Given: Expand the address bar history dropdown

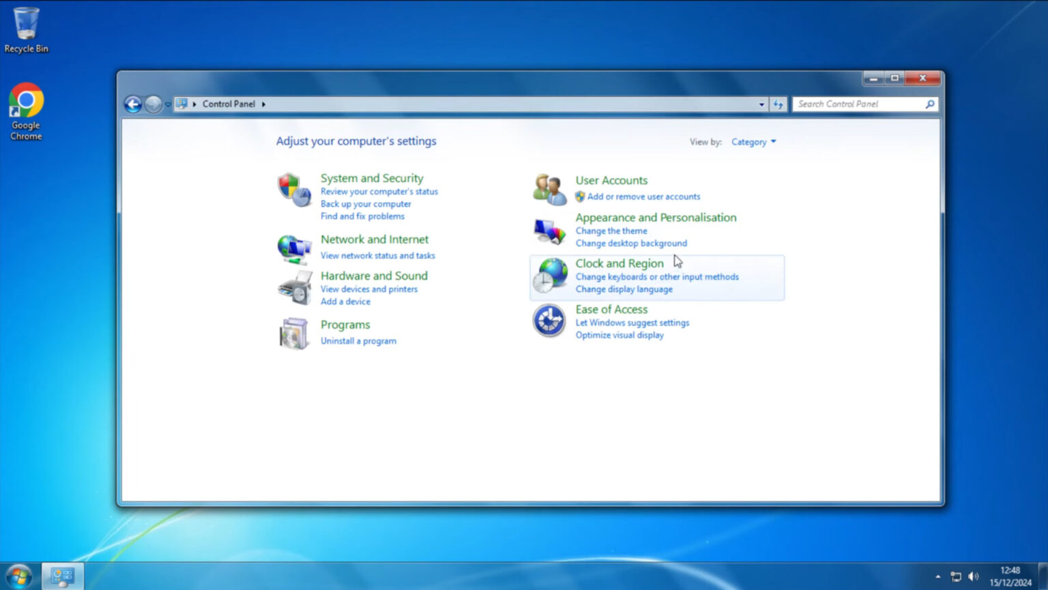Looking at the screenshot, I should (x=762, y=104).
